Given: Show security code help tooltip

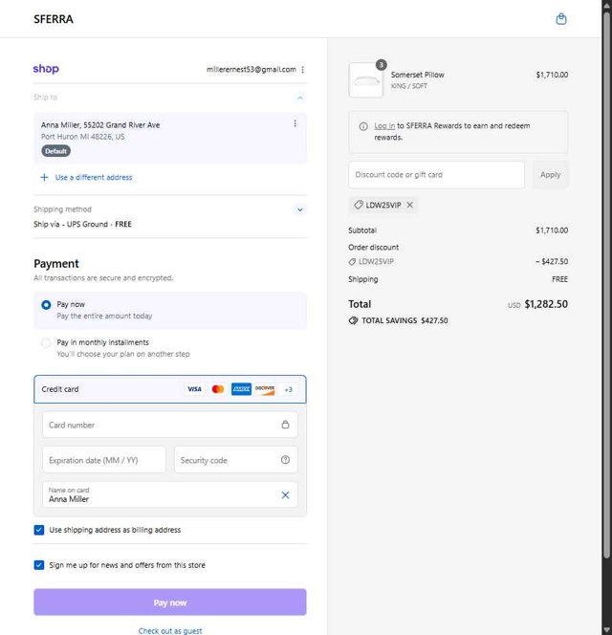Looking at the screenshot, I should (285, 460).
